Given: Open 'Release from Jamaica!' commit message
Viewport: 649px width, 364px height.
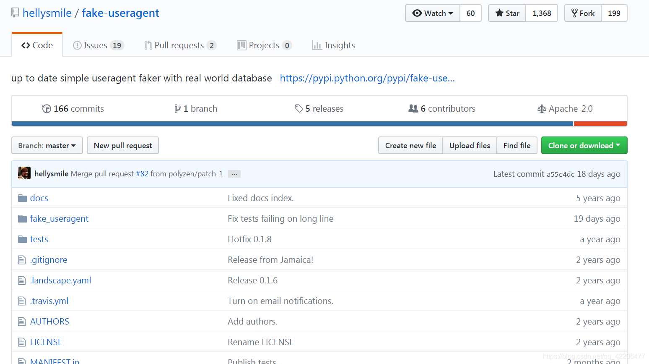Looking at the screenshot, I should coord(270,260).
